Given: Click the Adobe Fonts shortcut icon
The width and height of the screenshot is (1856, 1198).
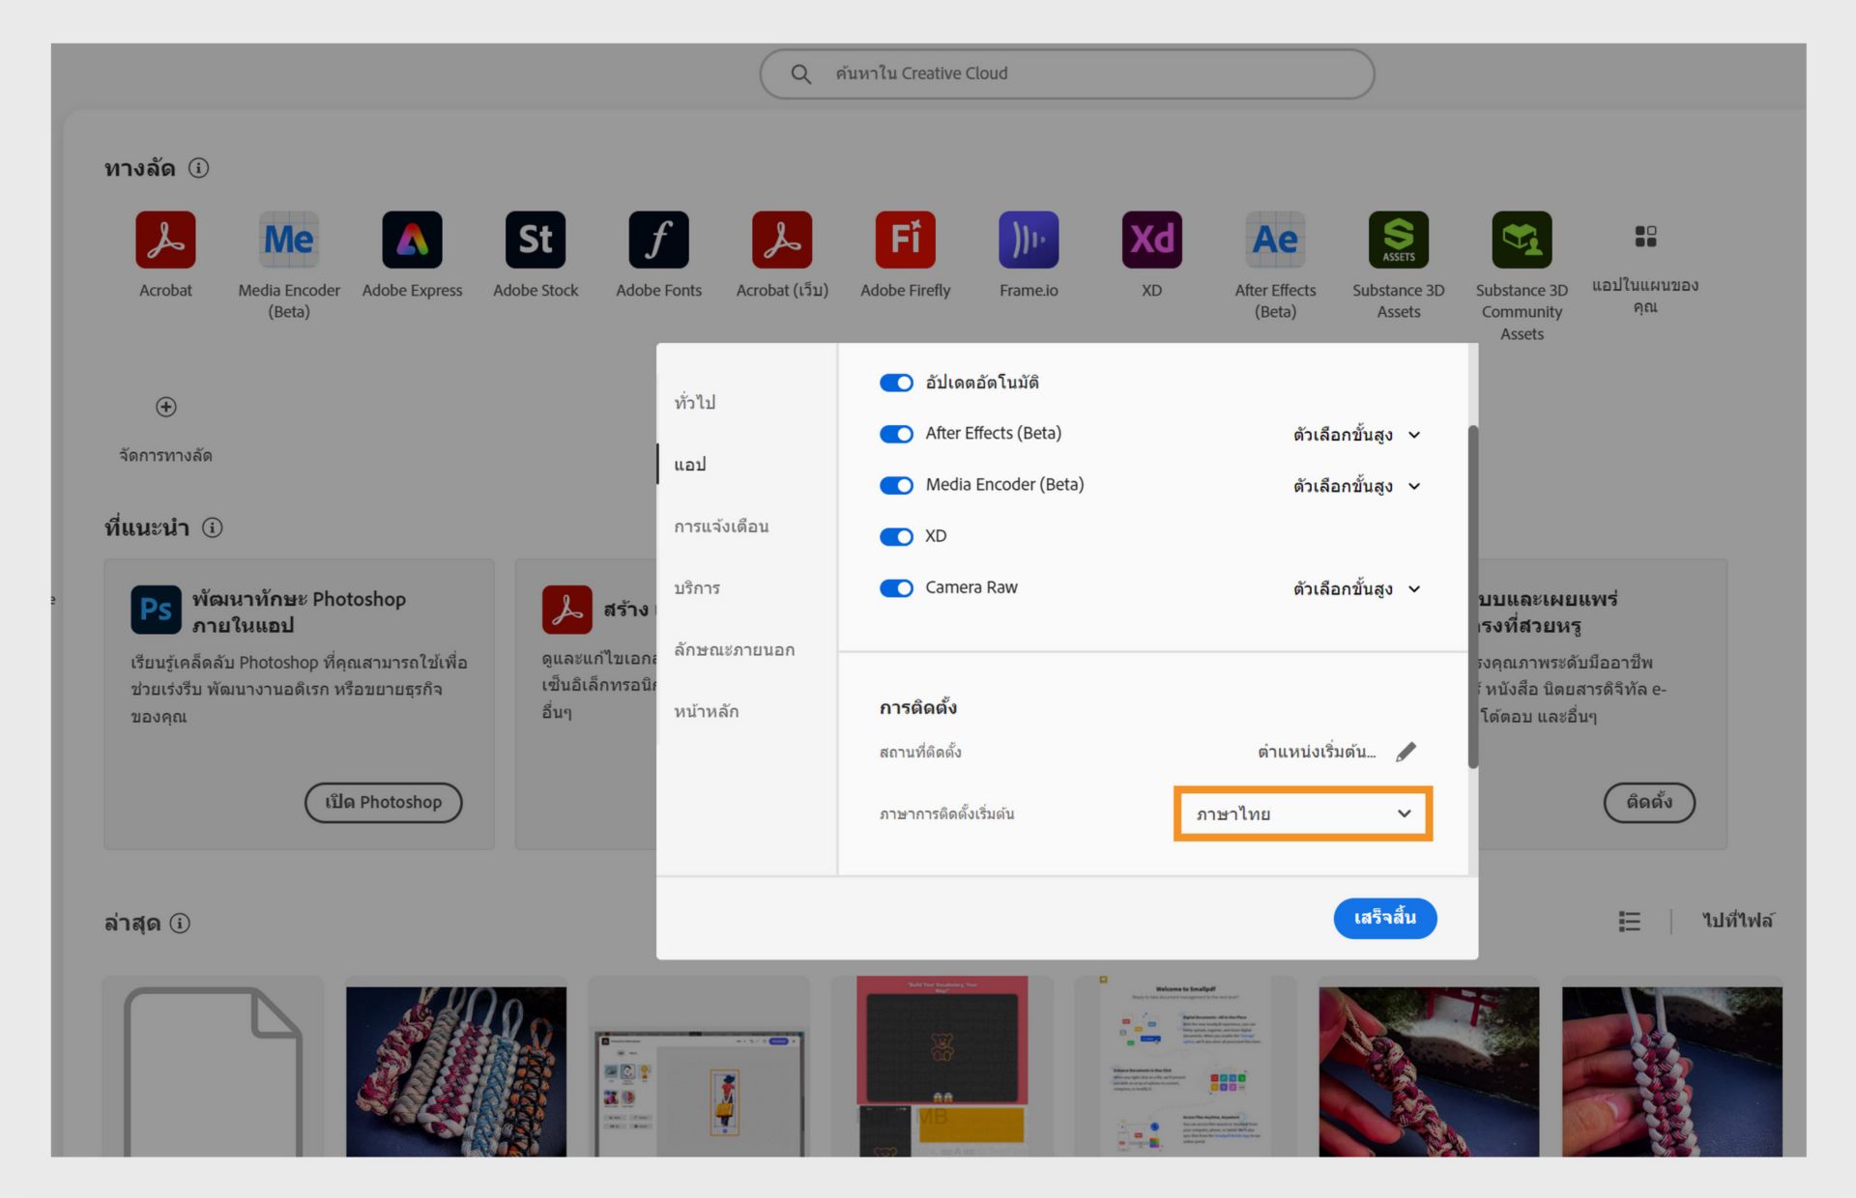Looking at the screenshot, I should pyautogui.click(x=658, y=240).
